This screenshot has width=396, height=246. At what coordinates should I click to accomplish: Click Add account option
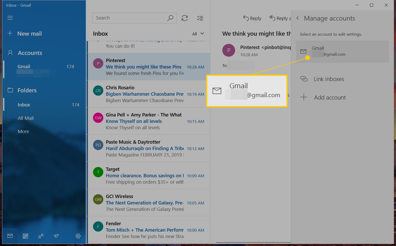pos(330,97)
